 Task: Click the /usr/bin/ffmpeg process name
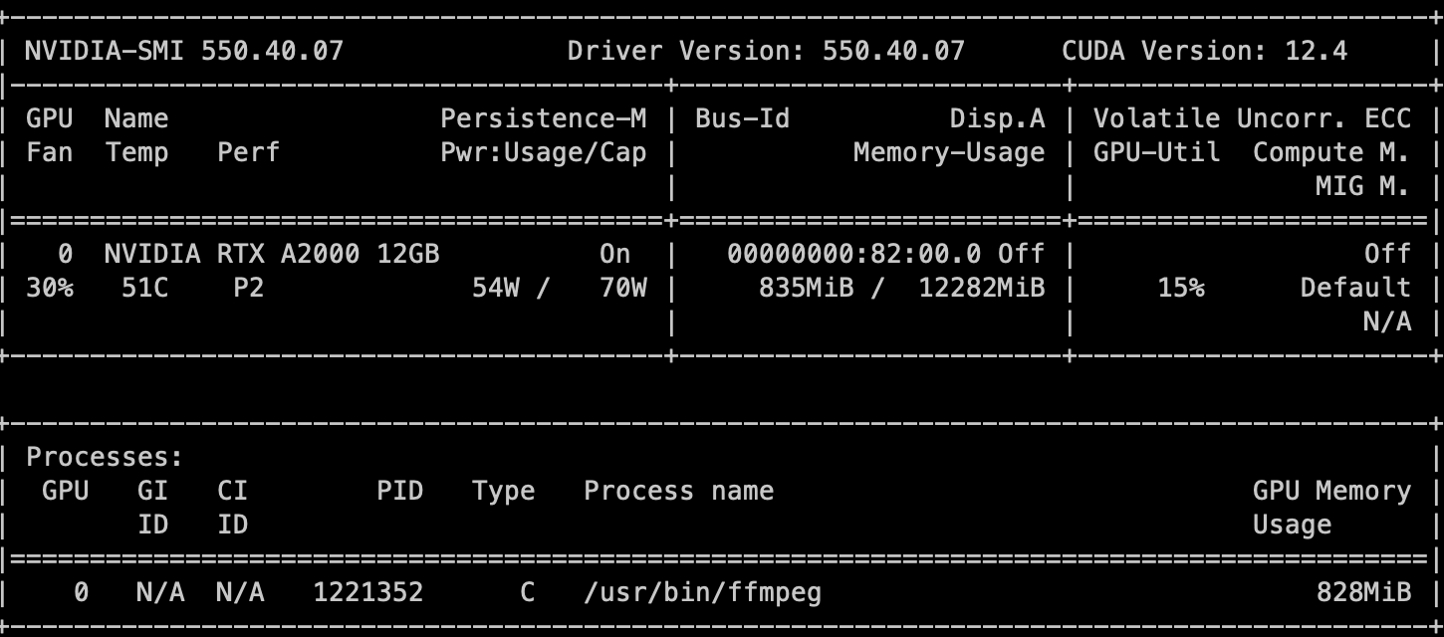[x=702, y=593]
